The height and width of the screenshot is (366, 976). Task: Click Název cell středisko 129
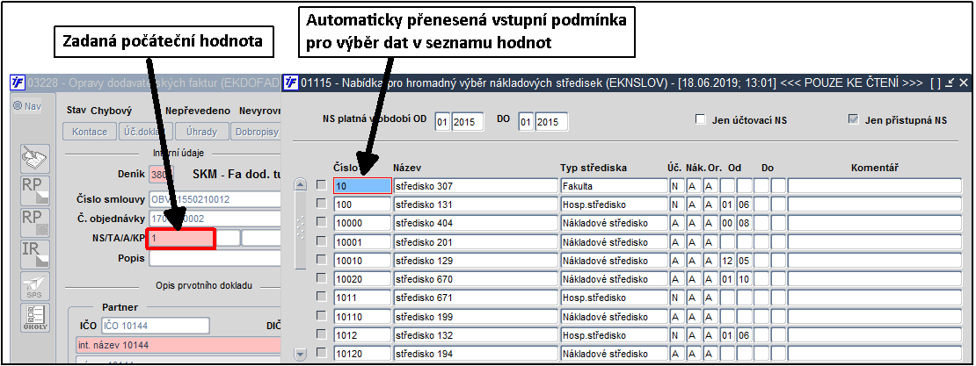click(476, 261)
